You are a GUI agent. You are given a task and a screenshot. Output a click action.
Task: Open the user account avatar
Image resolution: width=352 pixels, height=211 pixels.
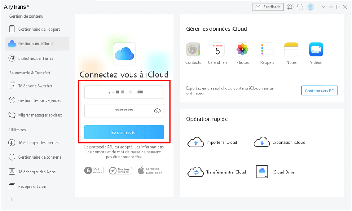[310, 7]
